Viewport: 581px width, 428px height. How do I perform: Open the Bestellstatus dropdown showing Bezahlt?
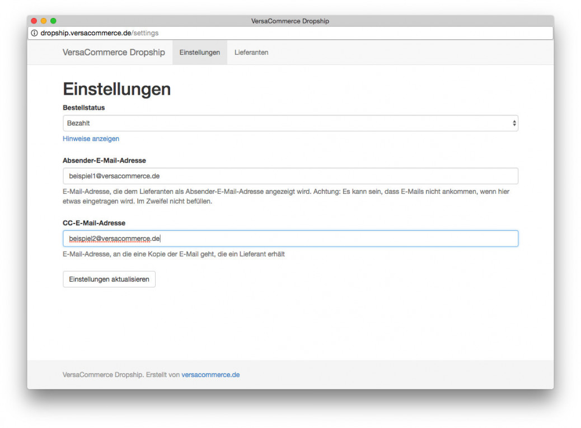pyautogui.click(x=290, y=123)
